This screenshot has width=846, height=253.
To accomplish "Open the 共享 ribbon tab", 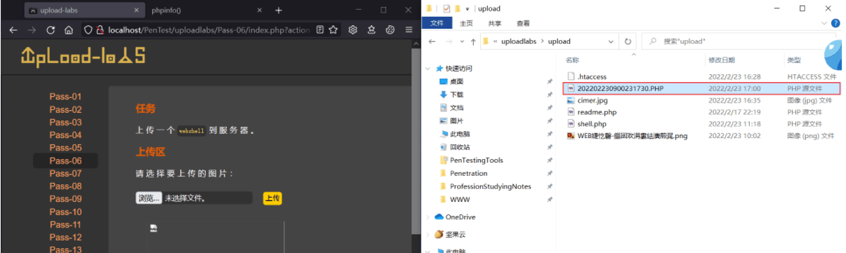I will click(x=495, y=23).
